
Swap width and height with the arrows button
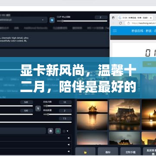[x=38, y=108]
